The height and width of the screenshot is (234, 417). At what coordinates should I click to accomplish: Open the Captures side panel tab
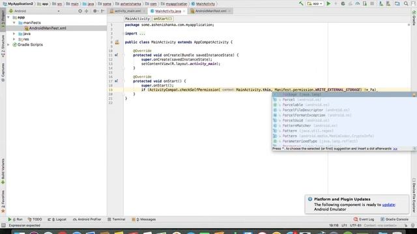[3, 72]
